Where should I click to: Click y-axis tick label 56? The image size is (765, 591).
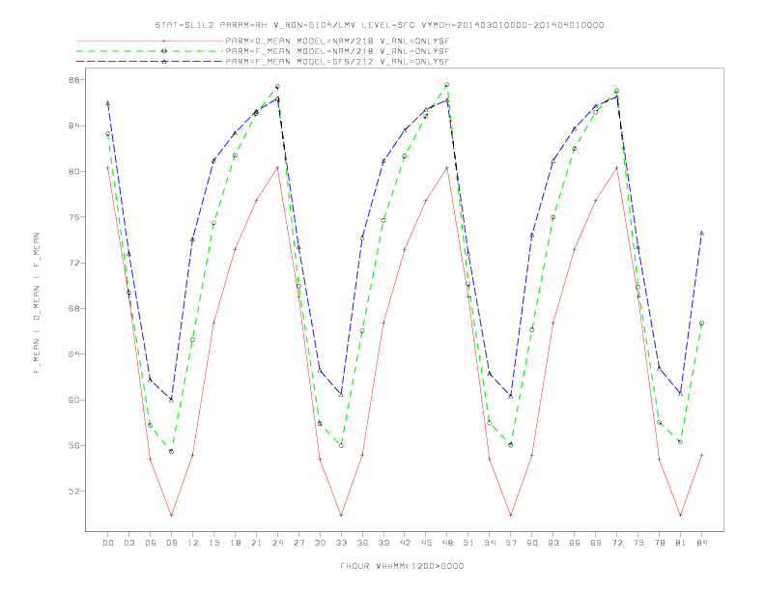point(73,446)
